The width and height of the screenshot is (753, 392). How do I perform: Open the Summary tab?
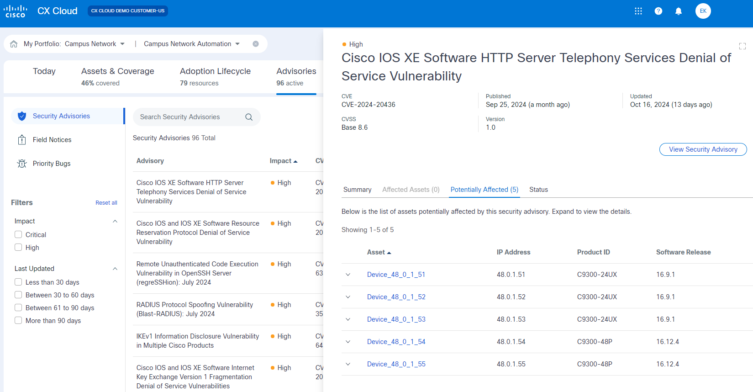358,190
